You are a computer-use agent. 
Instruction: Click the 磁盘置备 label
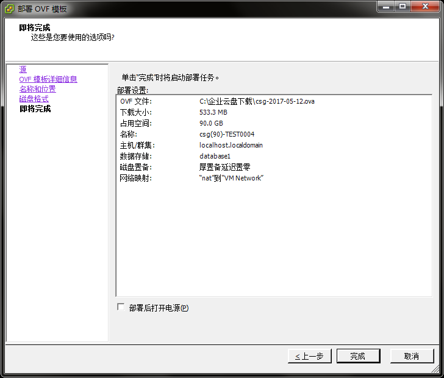(x=136, y=167)
